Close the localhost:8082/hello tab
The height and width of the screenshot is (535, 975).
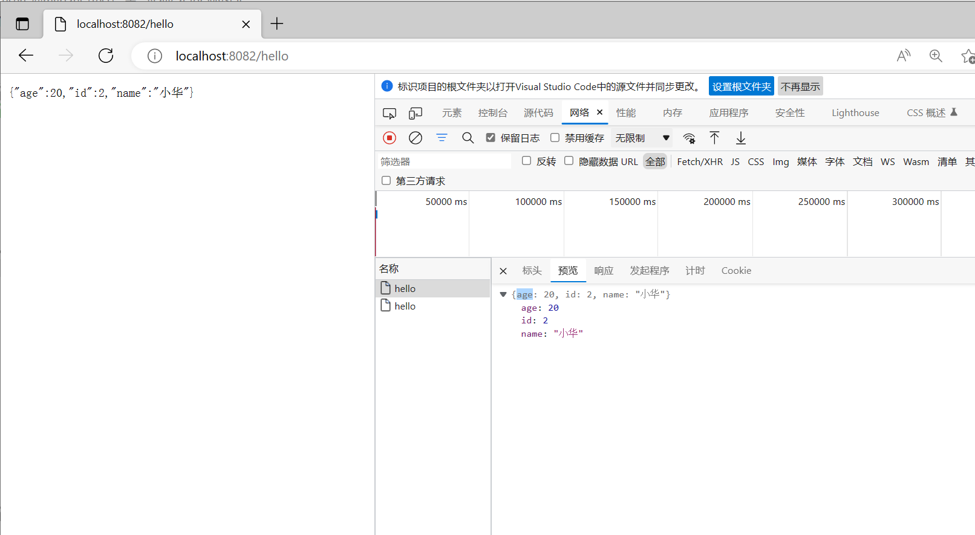(246, 24)
